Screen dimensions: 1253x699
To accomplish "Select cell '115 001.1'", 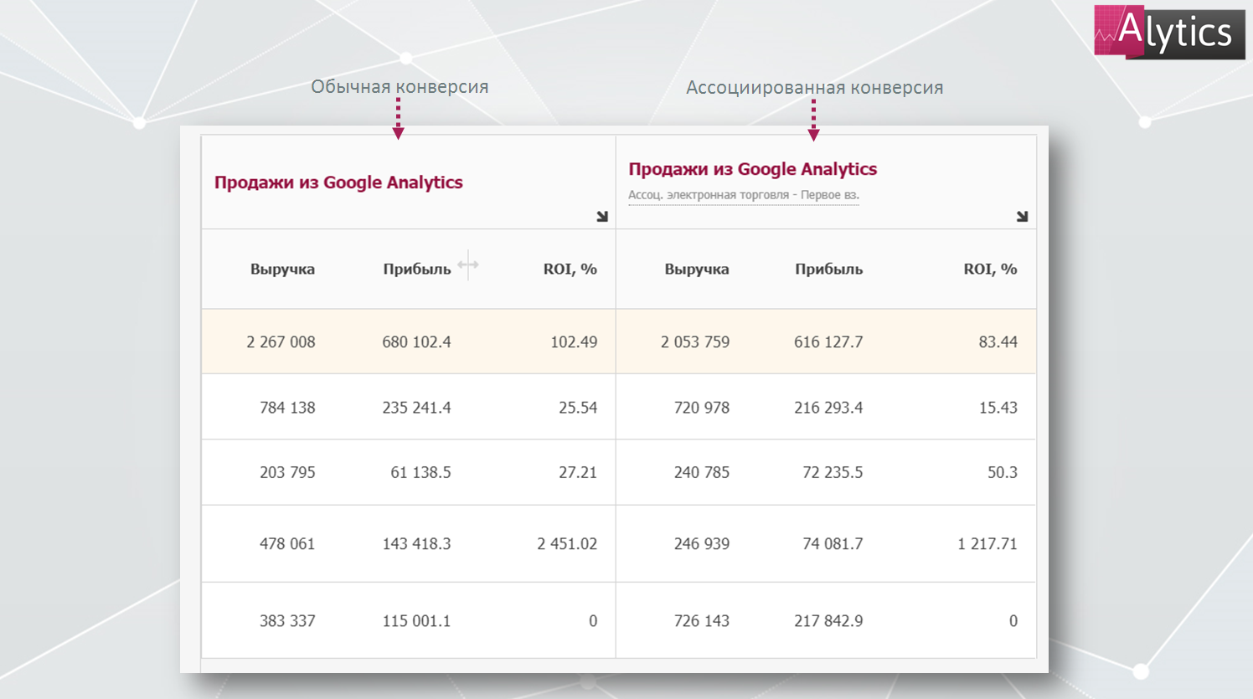I will coord(416,621).
